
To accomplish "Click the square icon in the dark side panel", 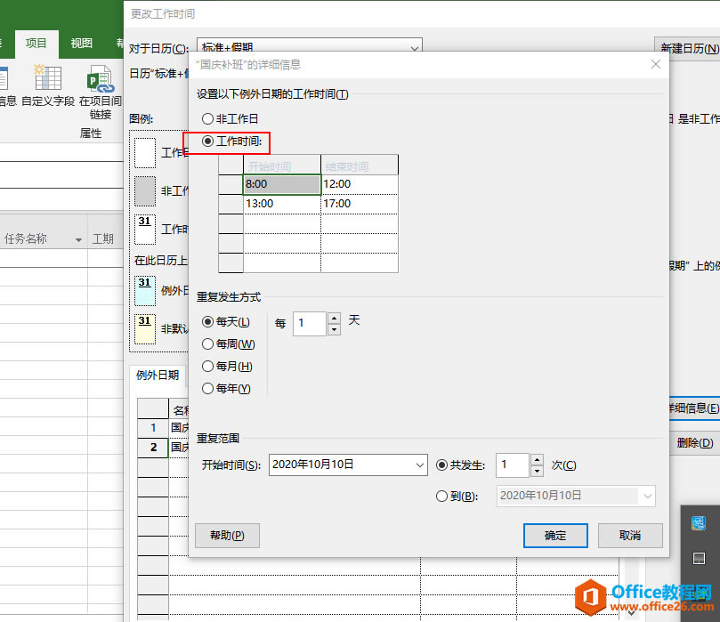I will point(699,558).
